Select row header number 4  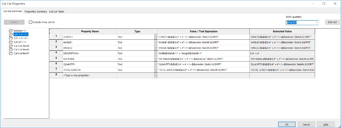tap(56, 54)
